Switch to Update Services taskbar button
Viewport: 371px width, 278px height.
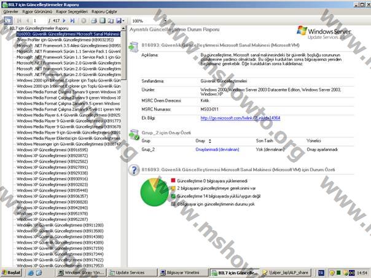[x=133, y=272]
